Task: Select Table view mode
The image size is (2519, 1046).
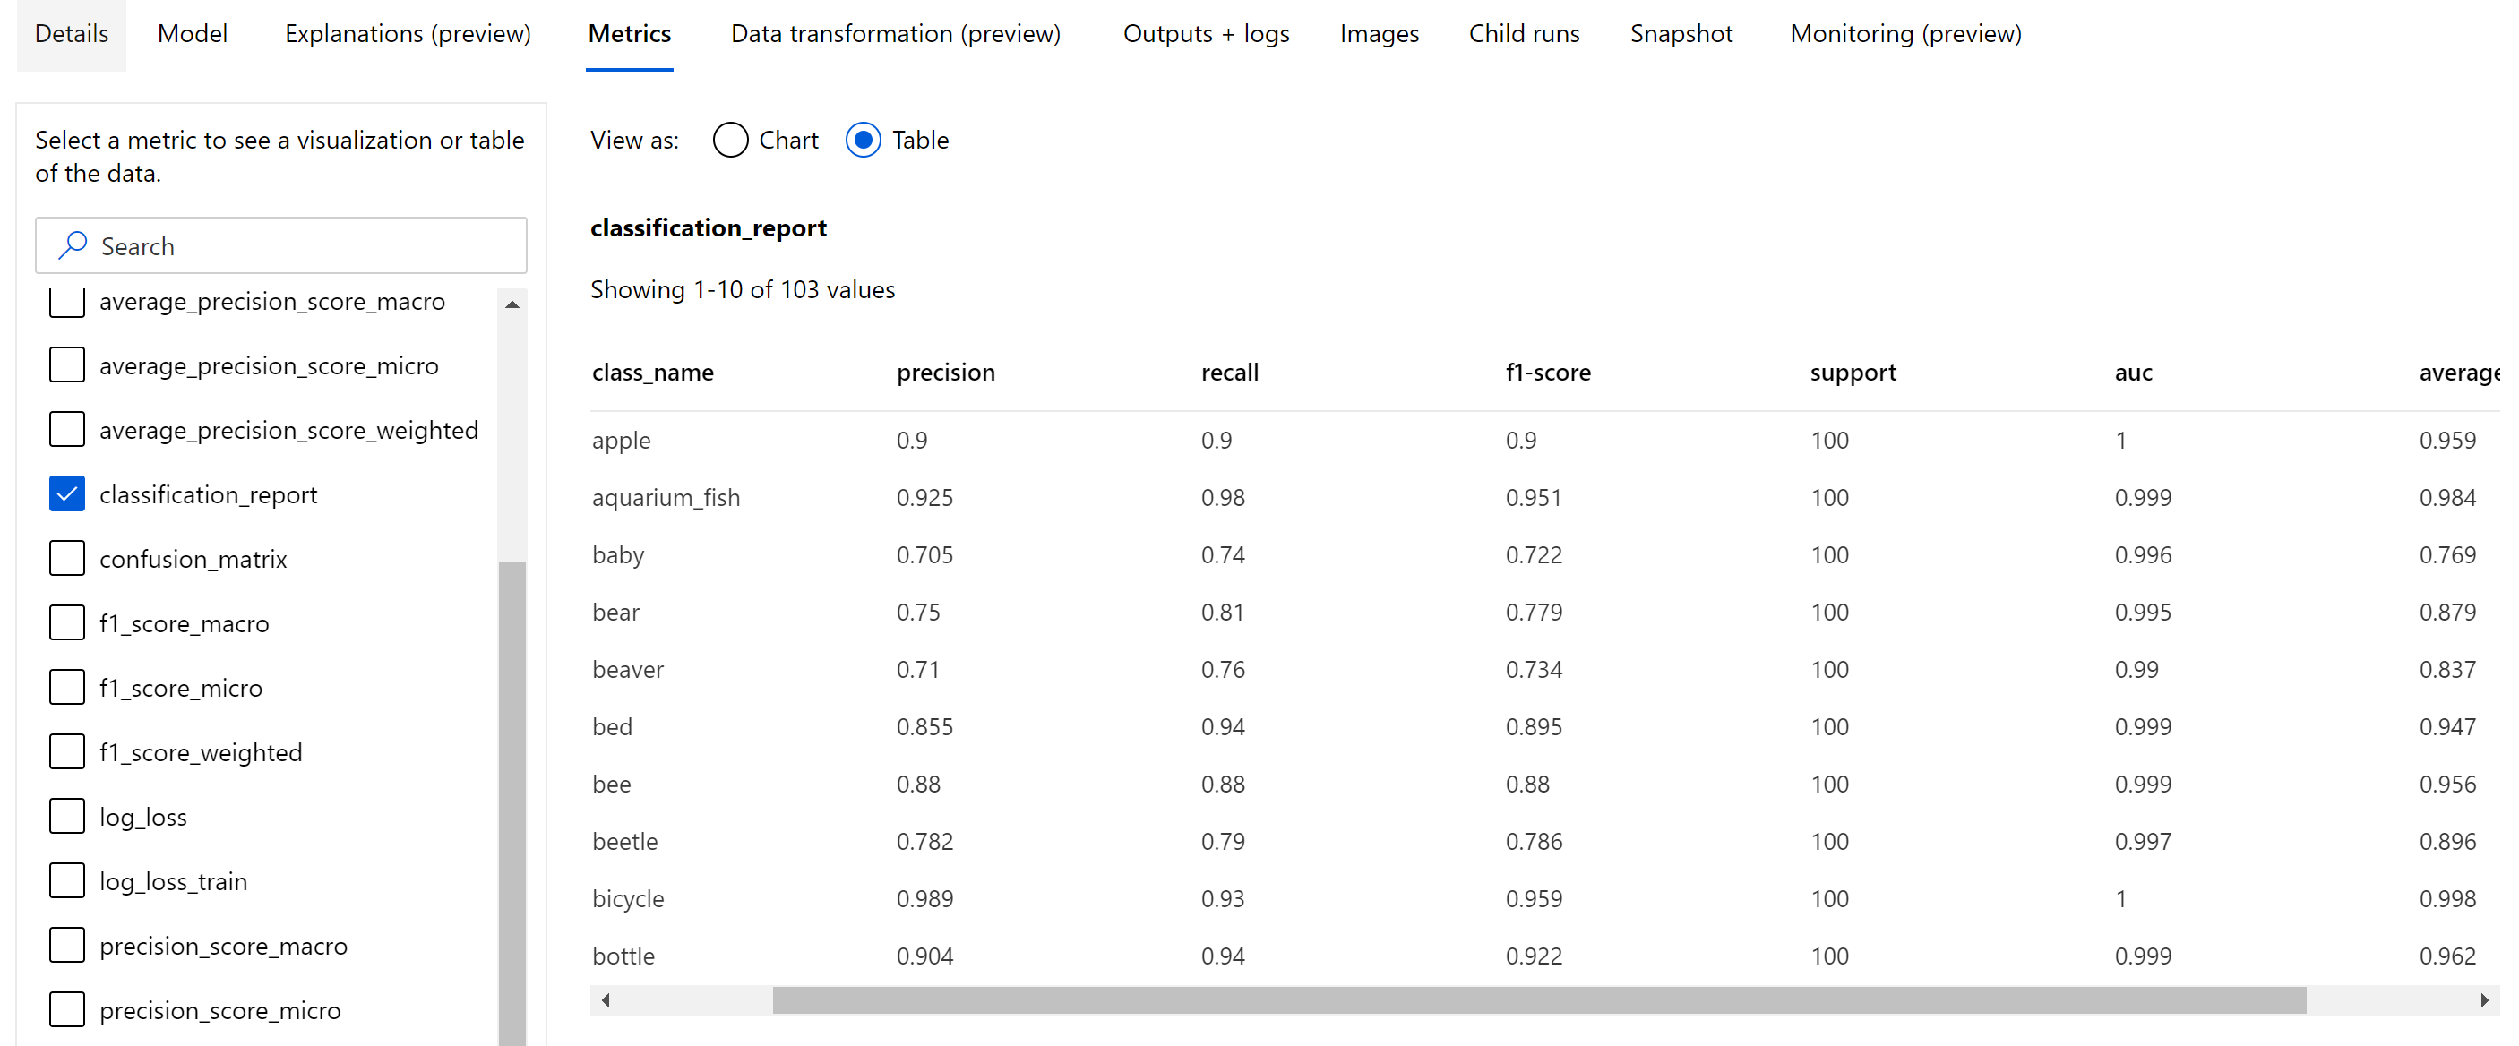Action: click(x=864, y=140)
